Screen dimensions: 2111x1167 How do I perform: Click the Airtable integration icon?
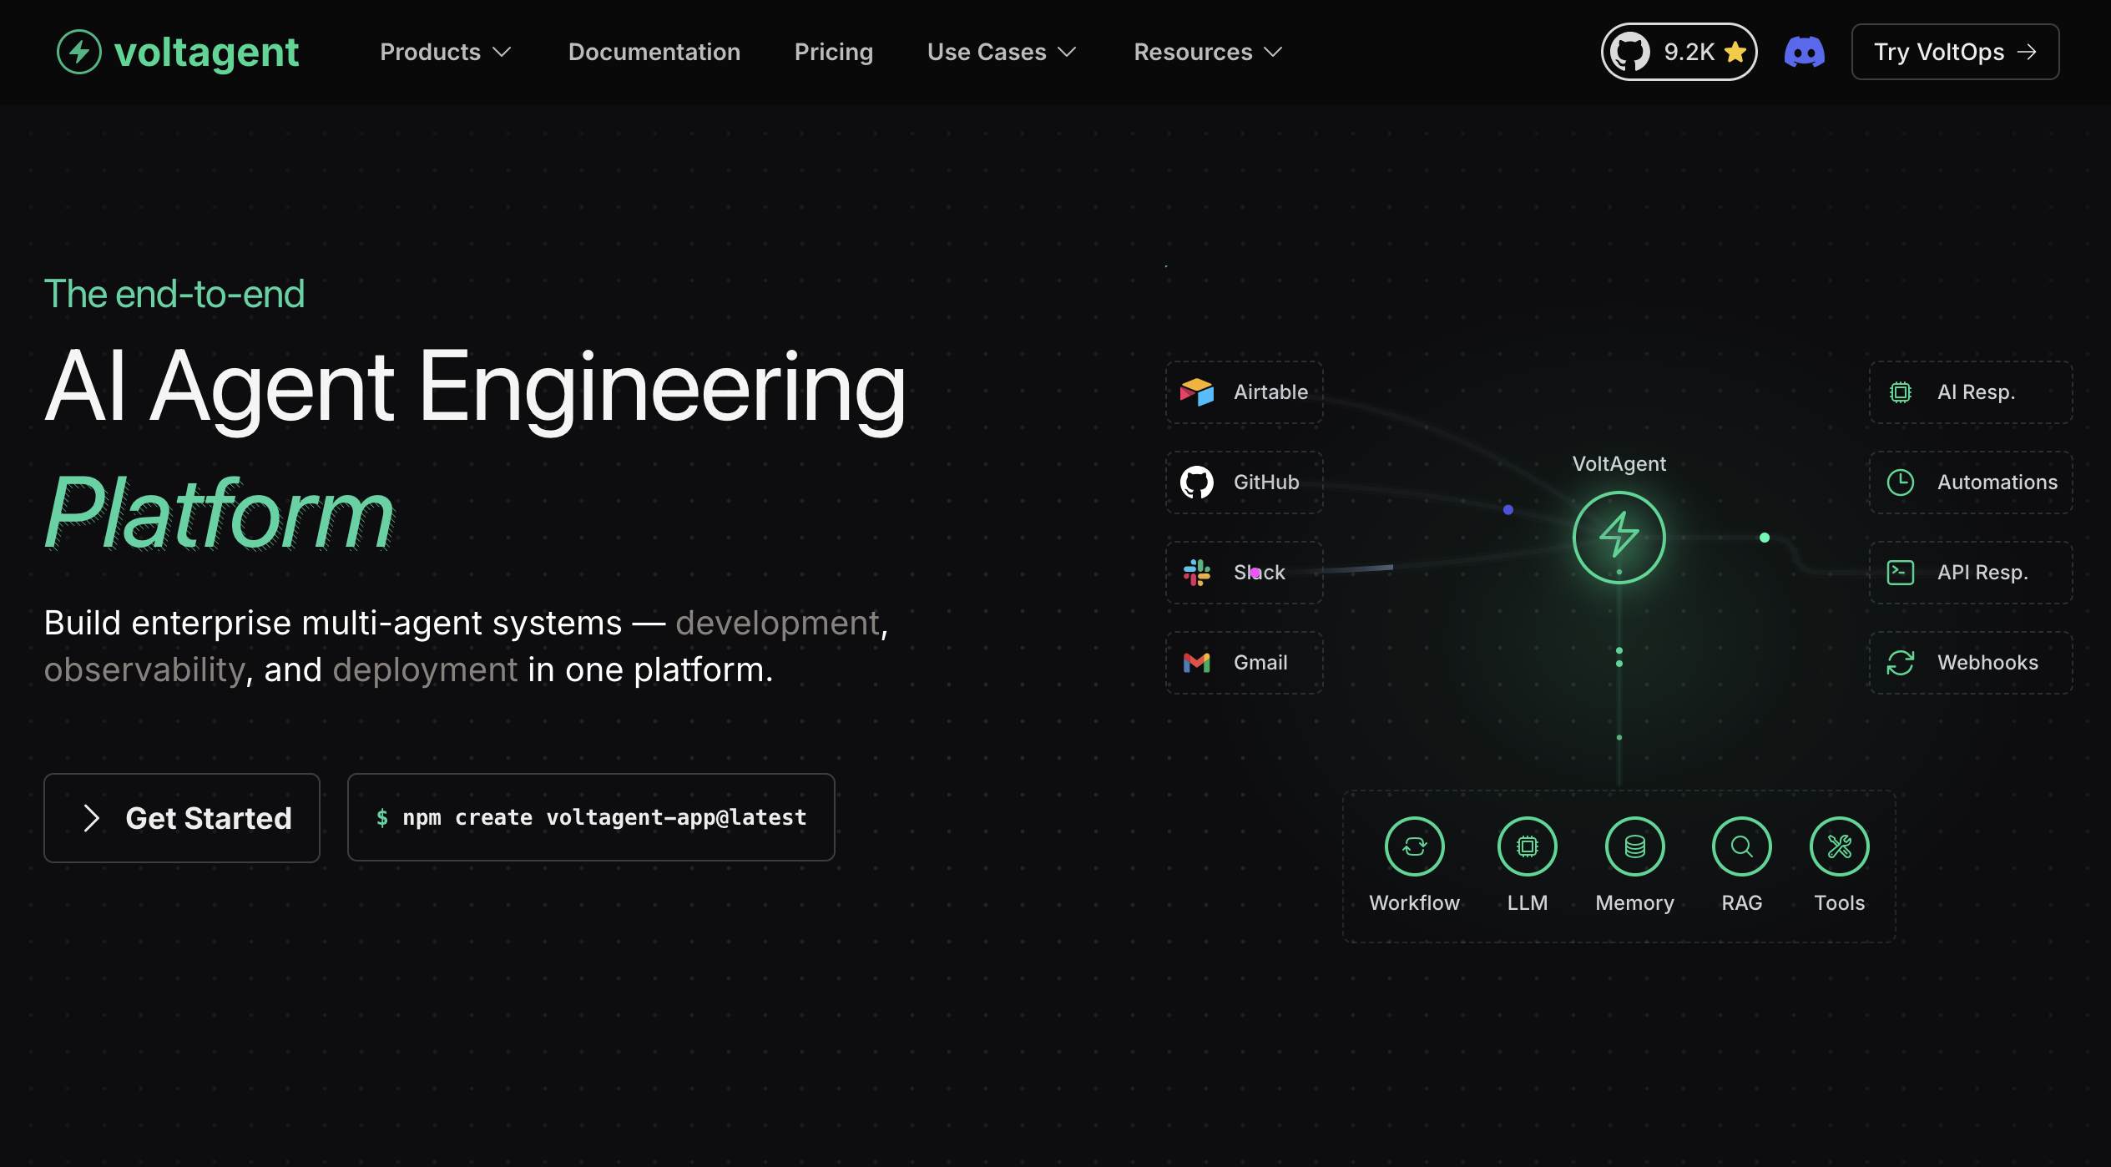point(1197,392)
